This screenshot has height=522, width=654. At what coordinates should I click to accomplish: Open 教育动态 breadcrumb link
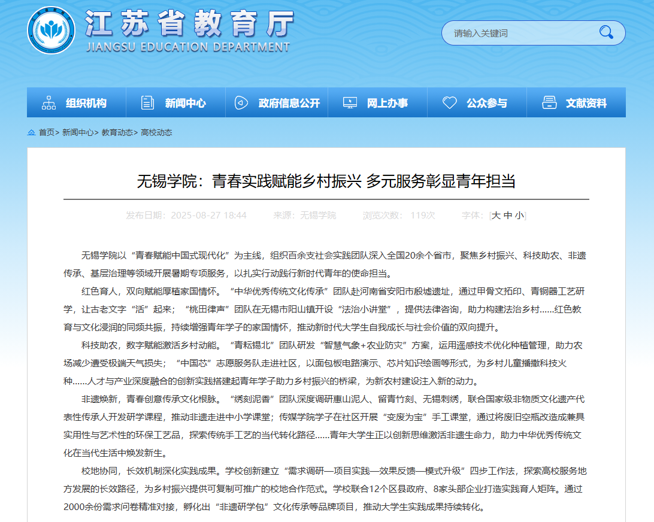117,132
